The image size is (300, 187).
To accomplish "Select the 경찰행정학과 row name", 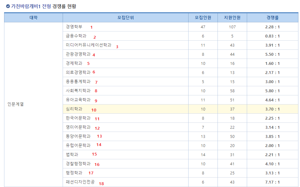I will pyautogui.click(x=78, y=164).
